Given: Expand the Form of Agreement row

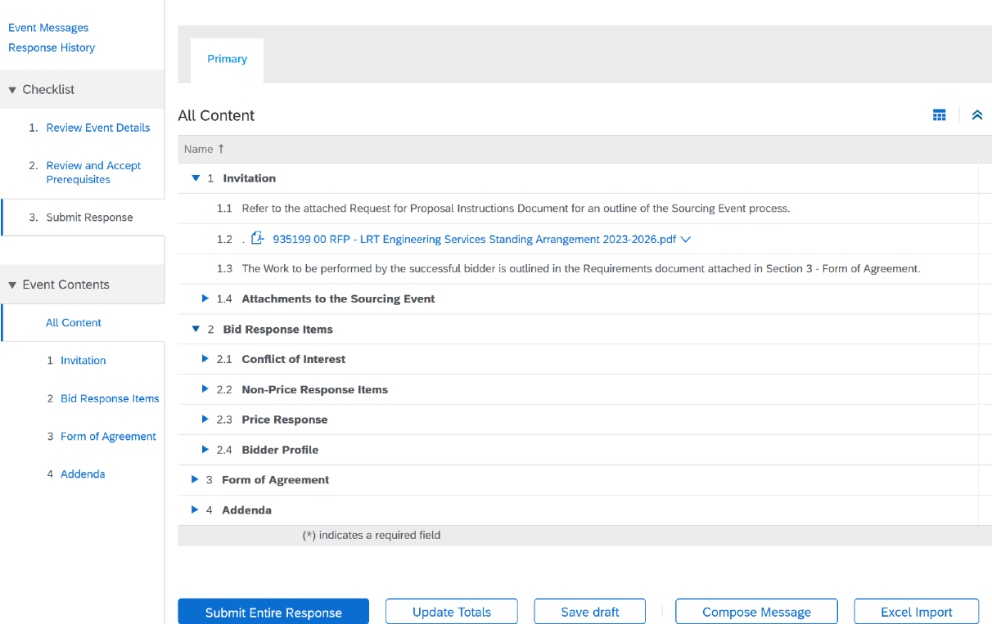Looking at the screenshot, I should pos(195,480).
